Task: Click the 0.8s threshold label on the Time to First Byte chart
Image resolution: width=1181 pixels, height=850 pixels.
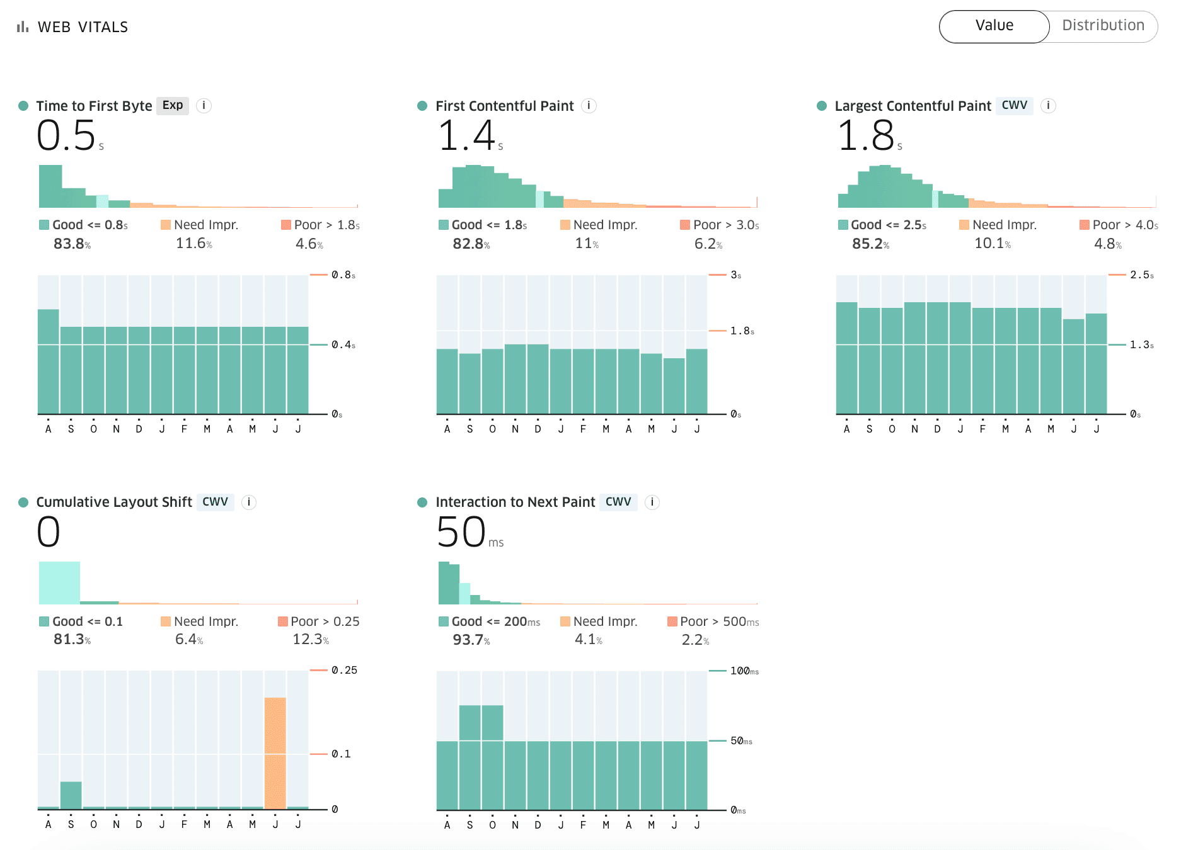Action: point(343,275)
